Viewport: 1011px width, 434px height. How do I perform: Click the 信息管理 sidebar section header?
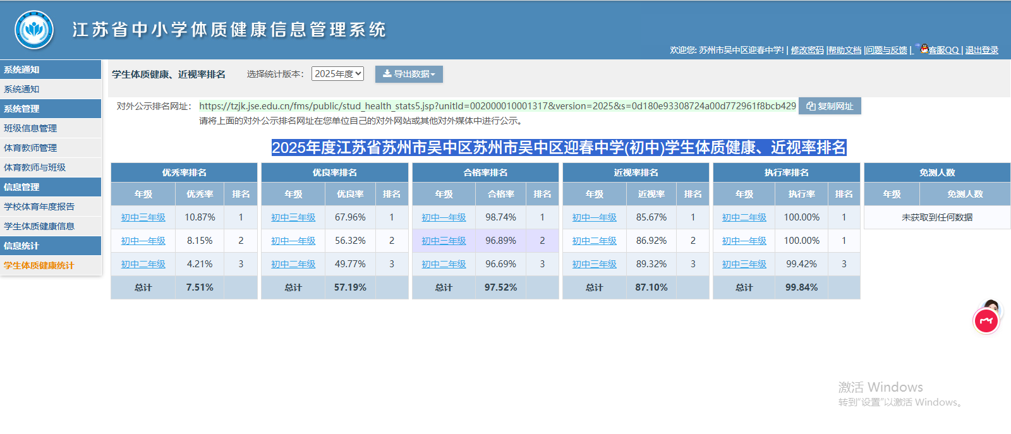tap(51, 187)
